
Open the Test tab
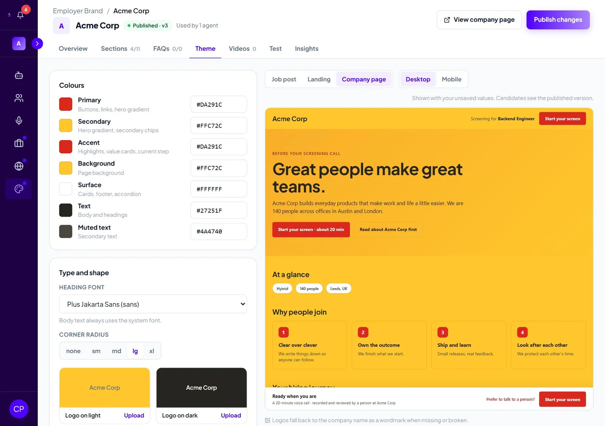pyautogui.click(x=275, y=48)
